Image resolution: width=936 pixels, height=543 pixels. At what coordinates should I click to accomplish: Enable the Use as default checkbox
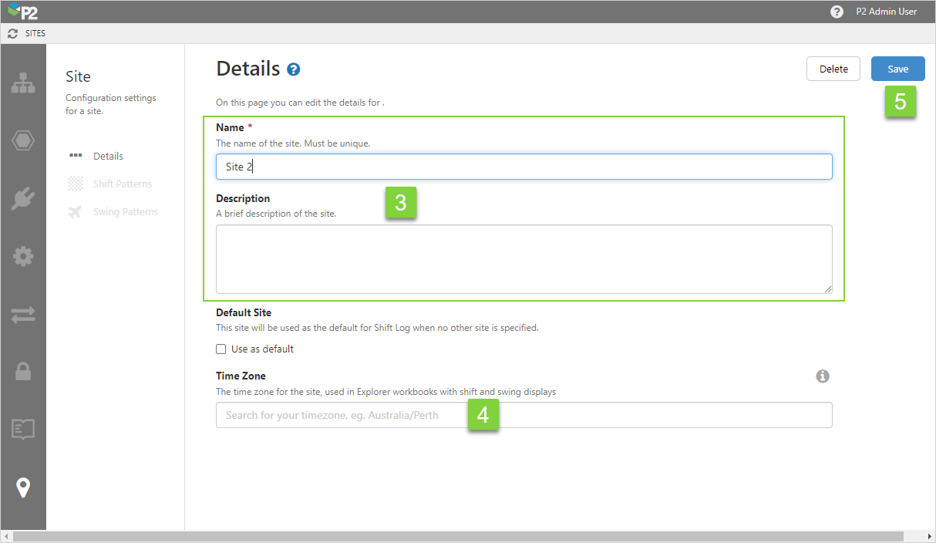tap(221, 349)
